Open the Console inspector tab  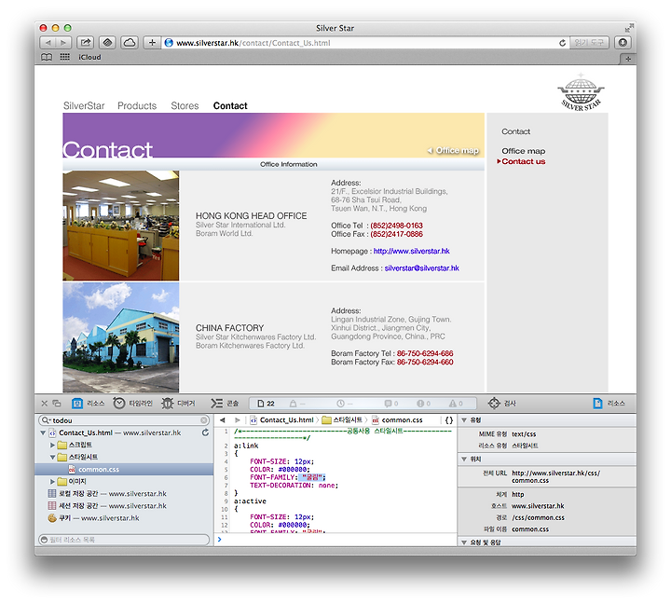(225, 404)
